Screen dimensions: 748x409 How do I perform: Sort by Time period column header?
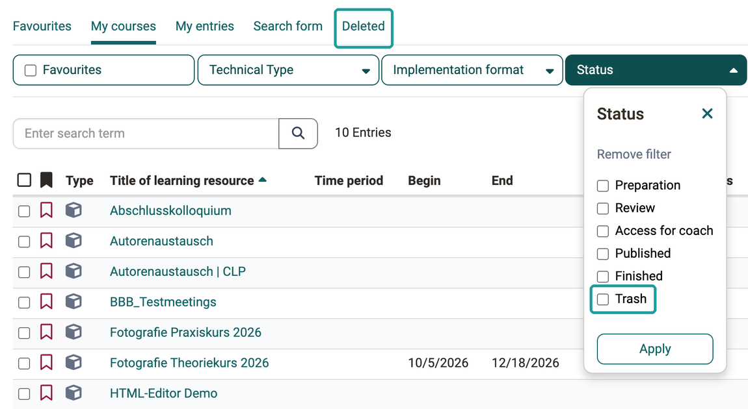point(349,180)
